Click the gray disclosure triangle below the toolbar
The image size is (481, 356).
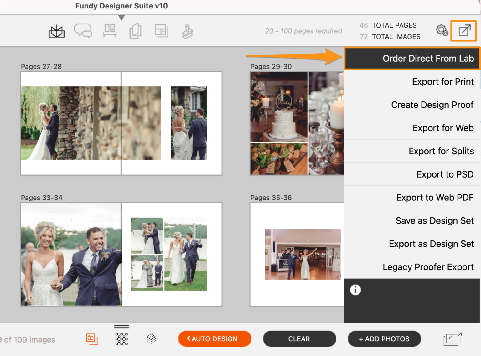point(122,18)
